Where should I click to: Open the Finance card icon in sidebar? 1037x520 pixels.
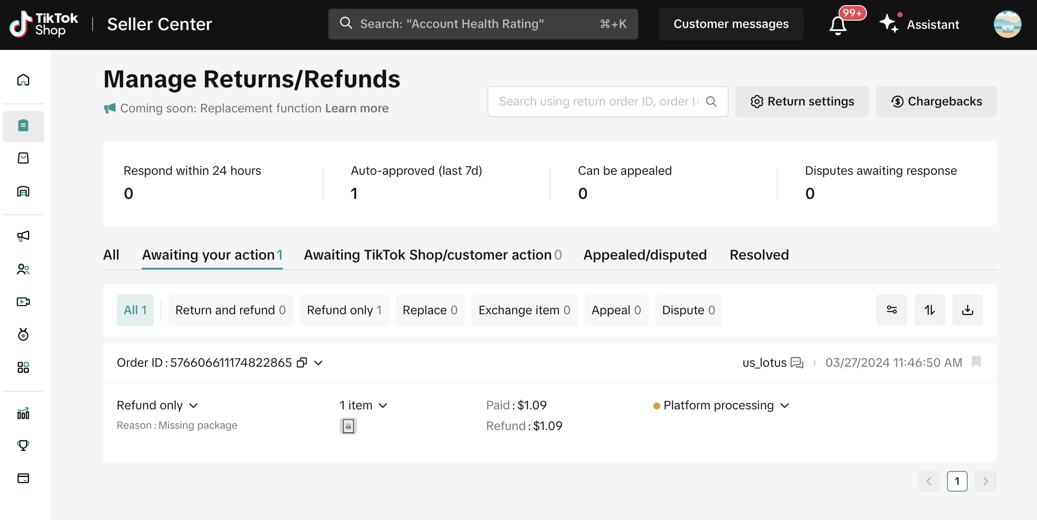(23, 478)
